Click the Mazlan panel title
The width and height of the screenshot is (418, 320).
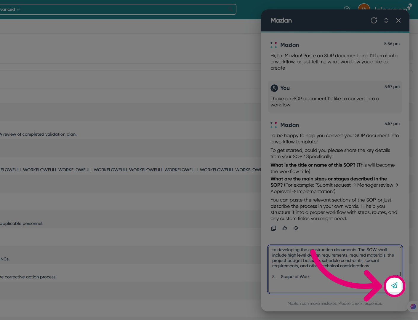coord(281,20)
